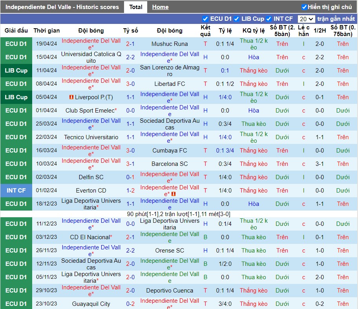The height and width of the screenshot is (309, 358).
Task: Click half-time score 0-2 in Guayaquil City row
Action: point(320,304)
